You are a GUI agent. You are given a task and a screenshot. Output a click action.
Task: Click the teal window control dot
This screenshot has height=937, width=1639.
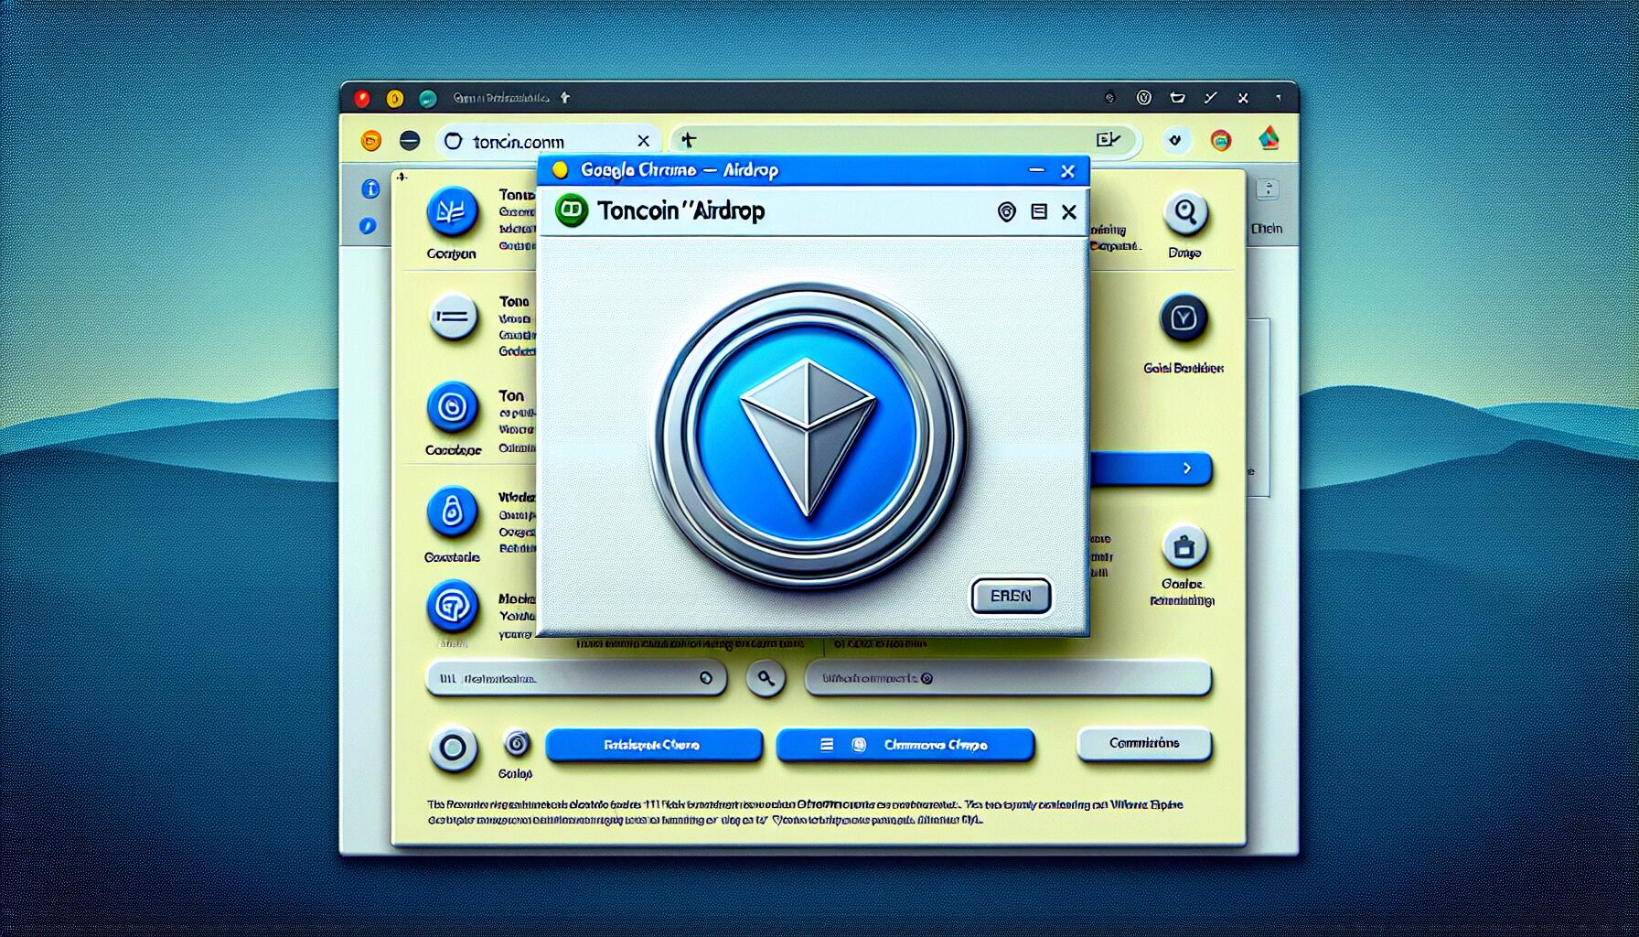[x=426, y=98]
